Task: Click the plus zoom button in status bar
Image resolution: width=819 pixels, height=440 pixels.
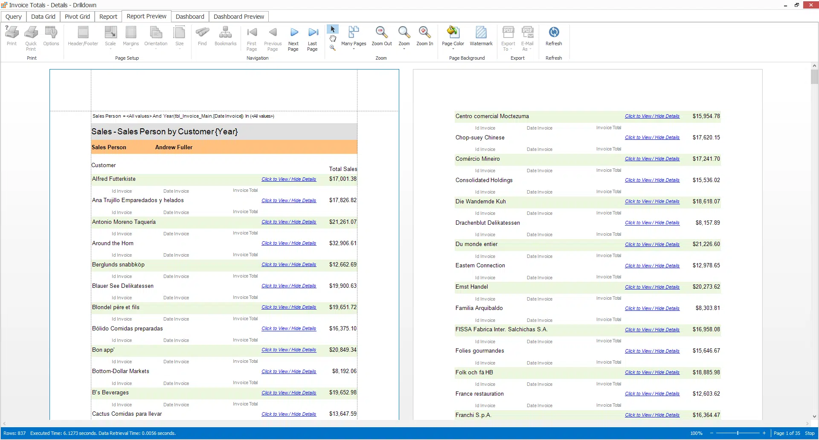Action: [764, 433]
